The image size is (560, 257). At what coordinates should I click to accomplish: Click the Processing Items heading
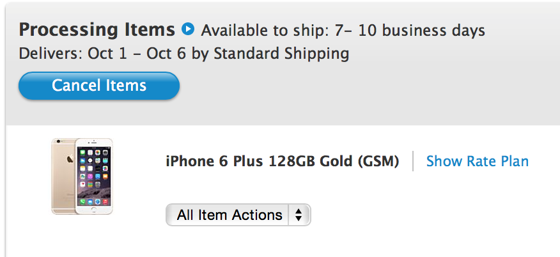[97, 29]
